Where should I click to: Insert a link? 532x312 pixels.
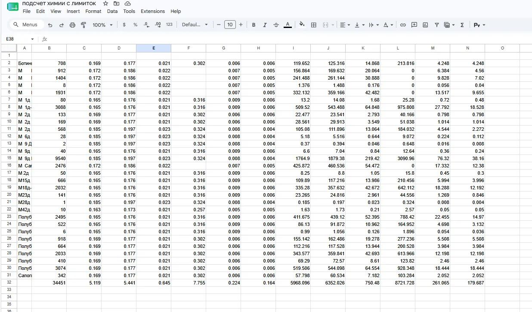[x=403, y=25]
